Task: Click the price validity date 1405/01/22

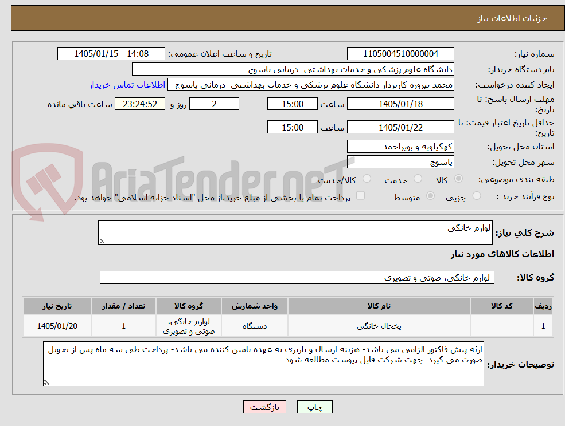Action: 400,127
